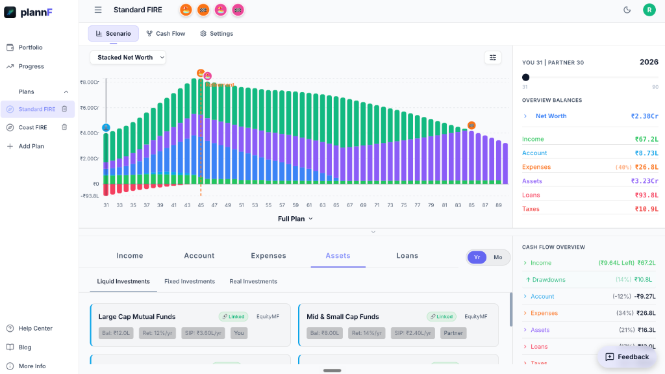Click the Loans balance ₹93.8L row
The width and height of the screenshot is (665, 374).
pyautogui.click(x=590, y=195)
